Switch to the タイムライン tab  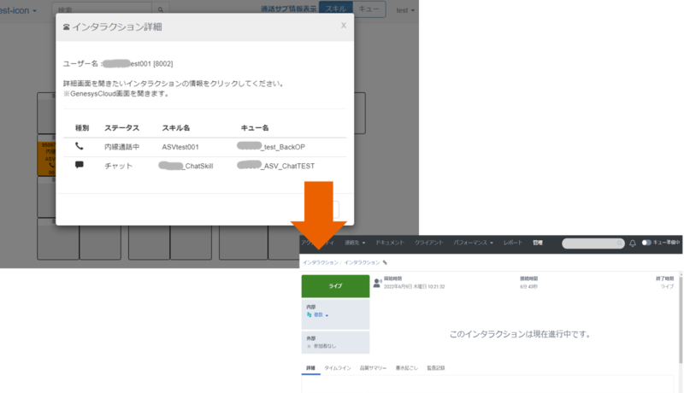click(338, 368)
